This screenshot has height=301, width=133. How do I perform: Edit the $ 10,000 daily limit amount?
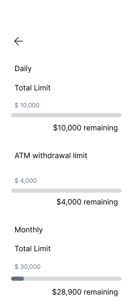[x=27, y=105]
